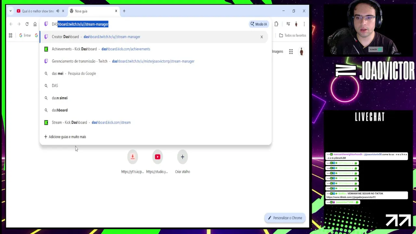
Task: Switch to the 'Qual é o melhor show time' tab
Action: [x=38, y=11]
